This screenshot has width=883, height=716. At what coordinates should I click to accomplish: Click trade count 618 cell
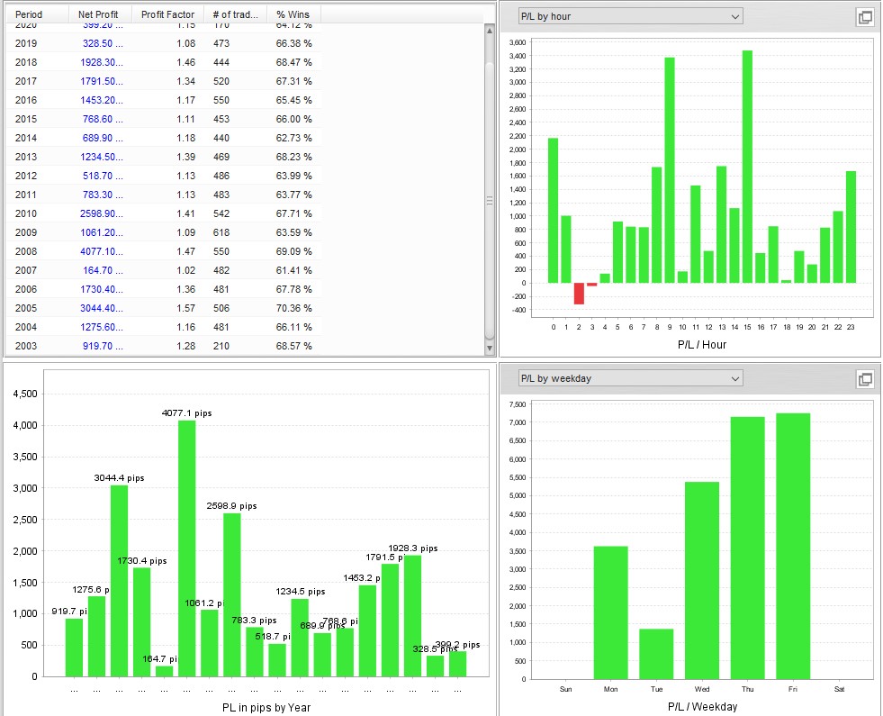click(x=221, y=232)
